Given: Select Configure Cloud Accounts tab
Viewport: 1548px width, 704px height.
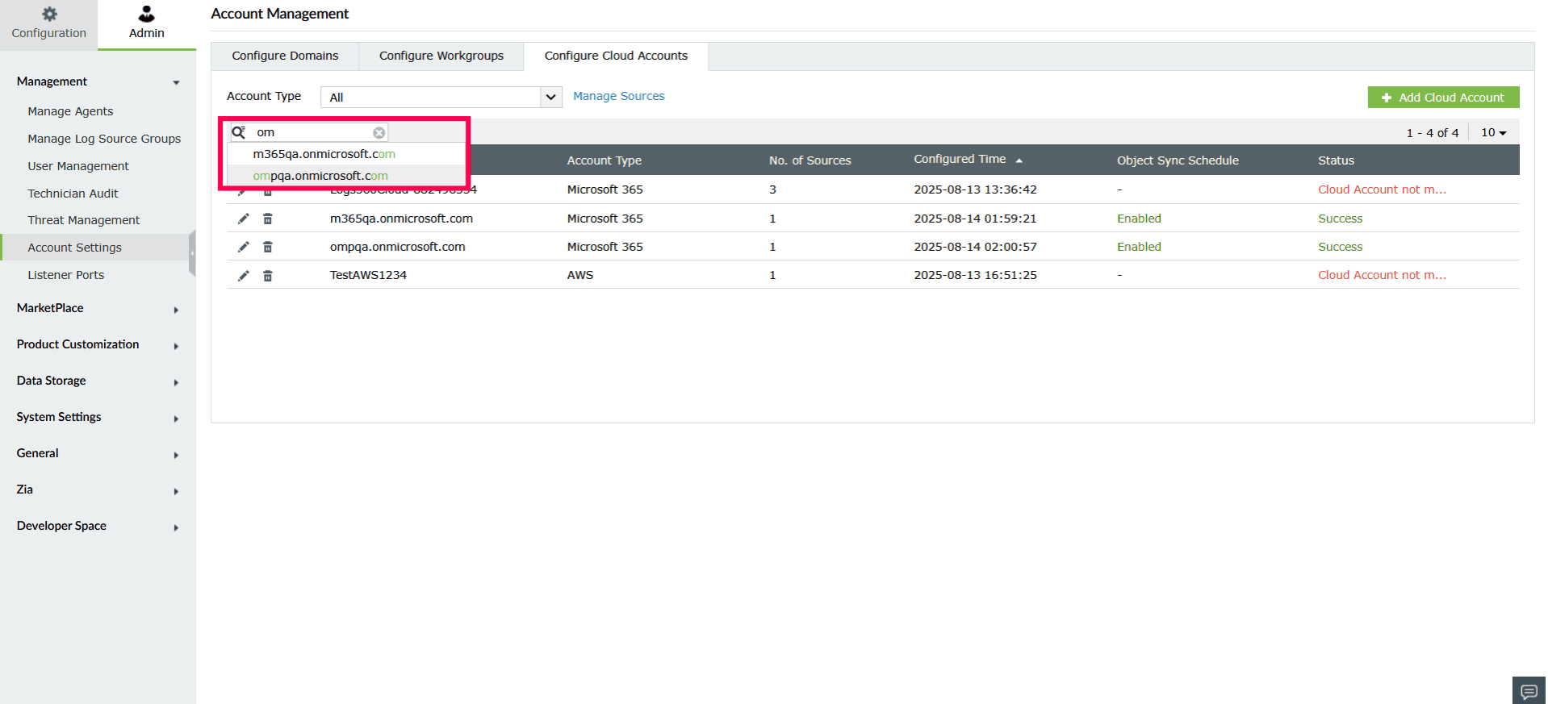Looking at the screenshot, I should (x=616, y=56).
